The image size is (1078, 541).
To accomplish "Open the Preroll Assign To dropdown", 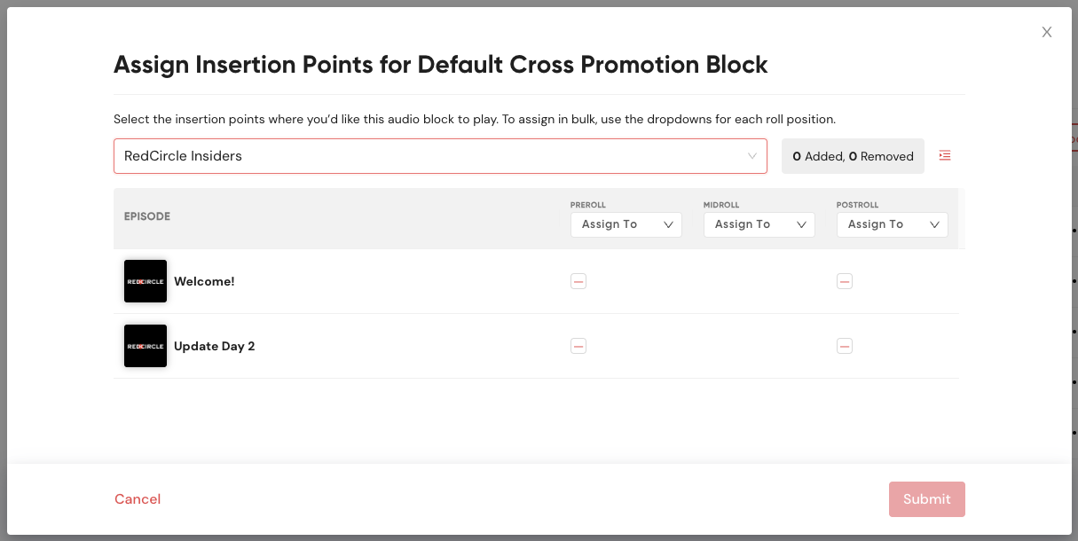I will [626, 224].
